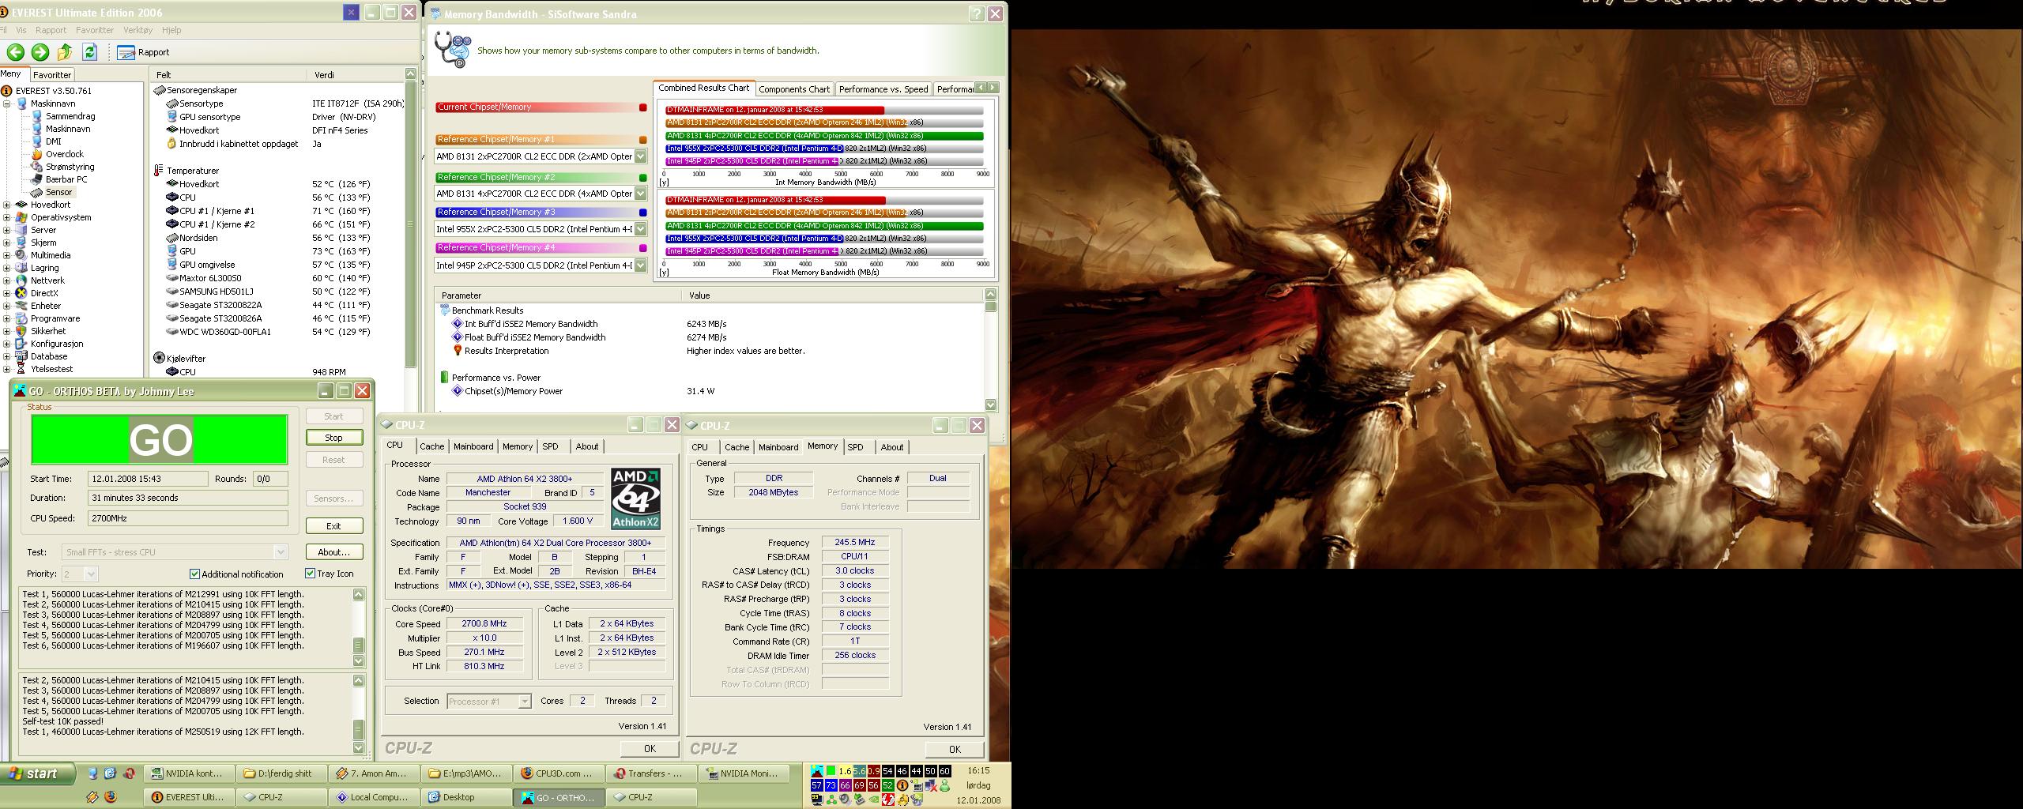Open the Rapport menu in EVEREST
Screen dimensions: 2023x809
pyautogui.click(x=51, y=30)
